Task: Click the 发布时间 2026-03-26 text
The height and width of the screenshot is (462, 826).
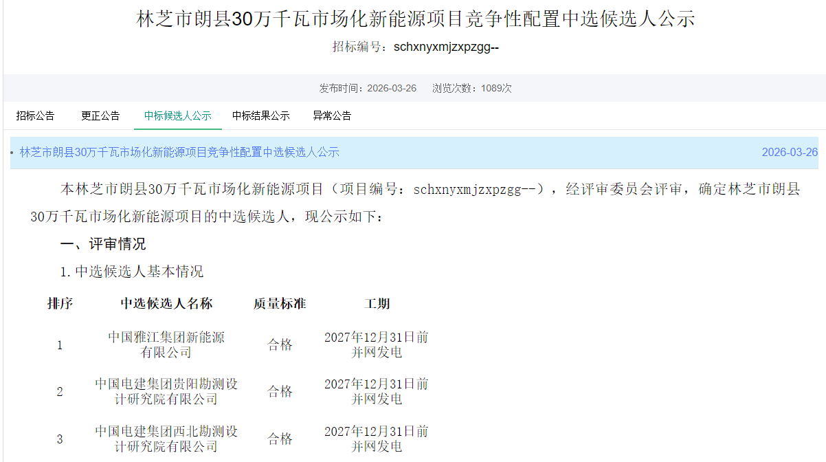Action: [x=368, y=88]
